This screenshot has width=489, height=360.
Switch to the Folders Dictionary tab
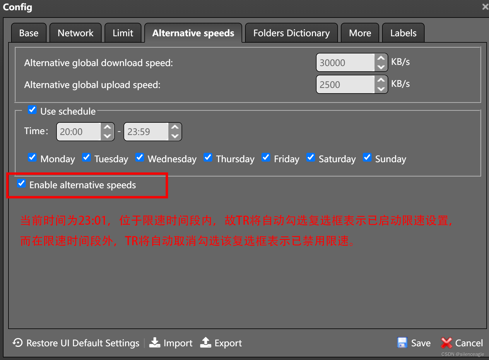[x=291, y=33]
